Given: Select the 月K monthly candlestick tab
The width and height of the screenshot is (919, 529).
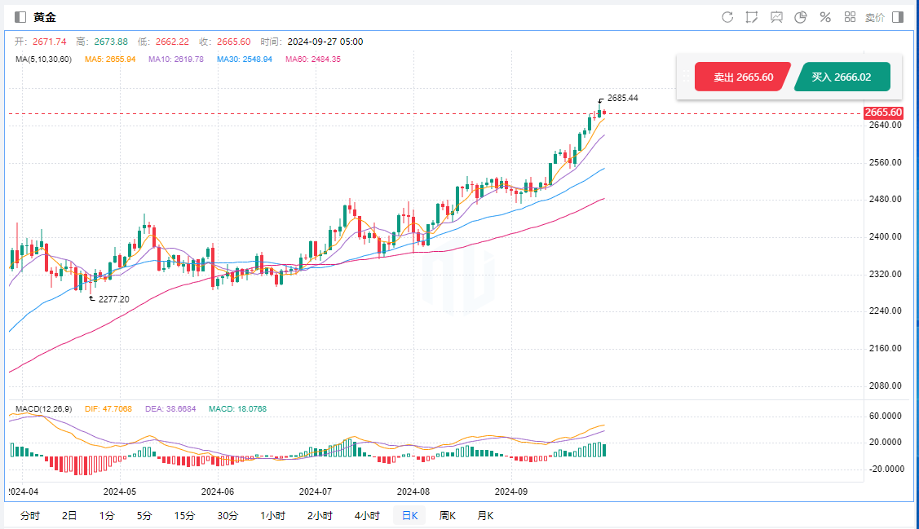Looking at the screenshot, I should click(x=485, y=516).
